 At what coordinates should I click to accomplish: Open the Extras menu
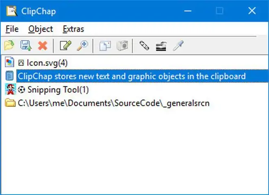point(73,29)
